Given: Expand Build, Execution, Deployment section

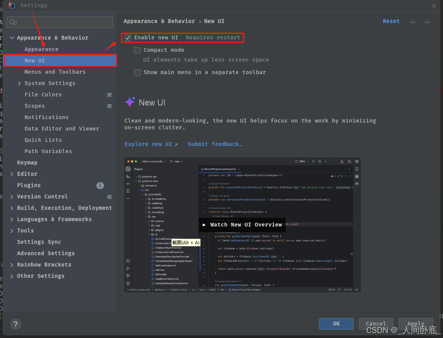Looking at the screenshot, I should (x=12, y=208).
